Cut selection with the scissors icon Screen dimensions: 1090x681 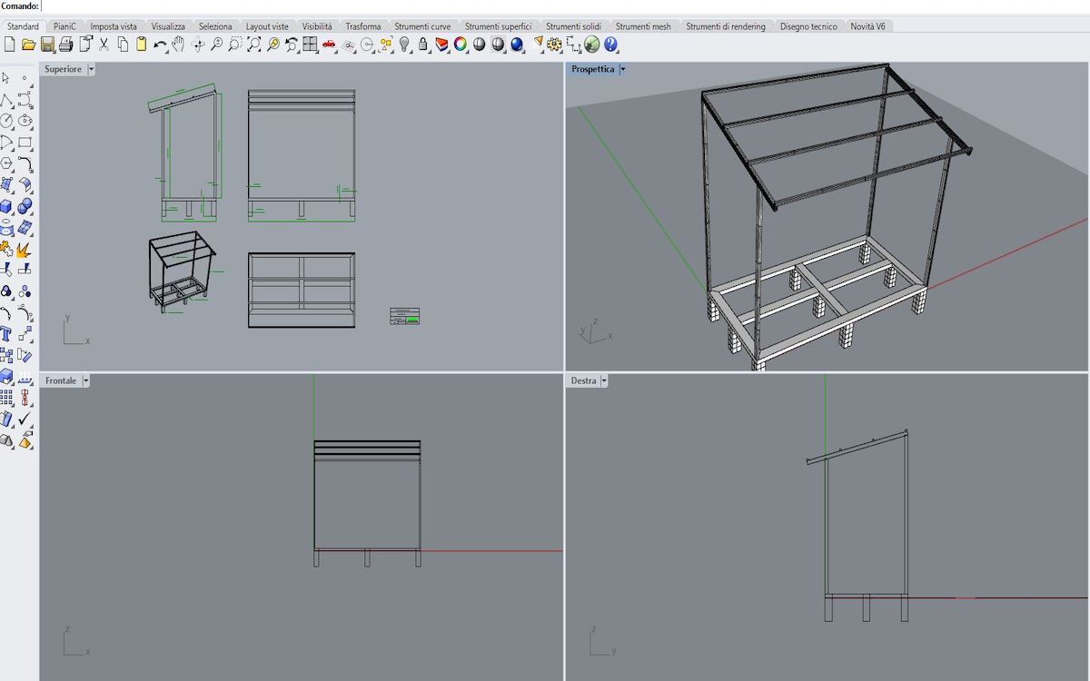click(x=104, y=44)
